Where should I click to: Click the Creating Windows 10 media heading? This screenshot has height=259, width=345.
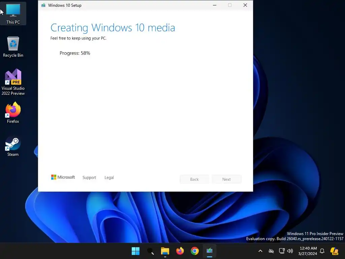point(113,28)
